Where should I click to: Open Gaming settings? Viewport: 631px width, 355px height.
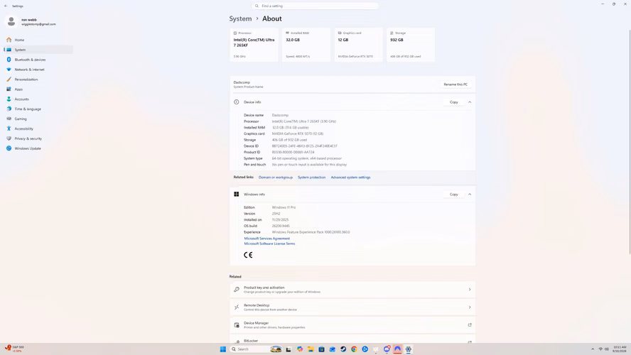pos(38,119)
